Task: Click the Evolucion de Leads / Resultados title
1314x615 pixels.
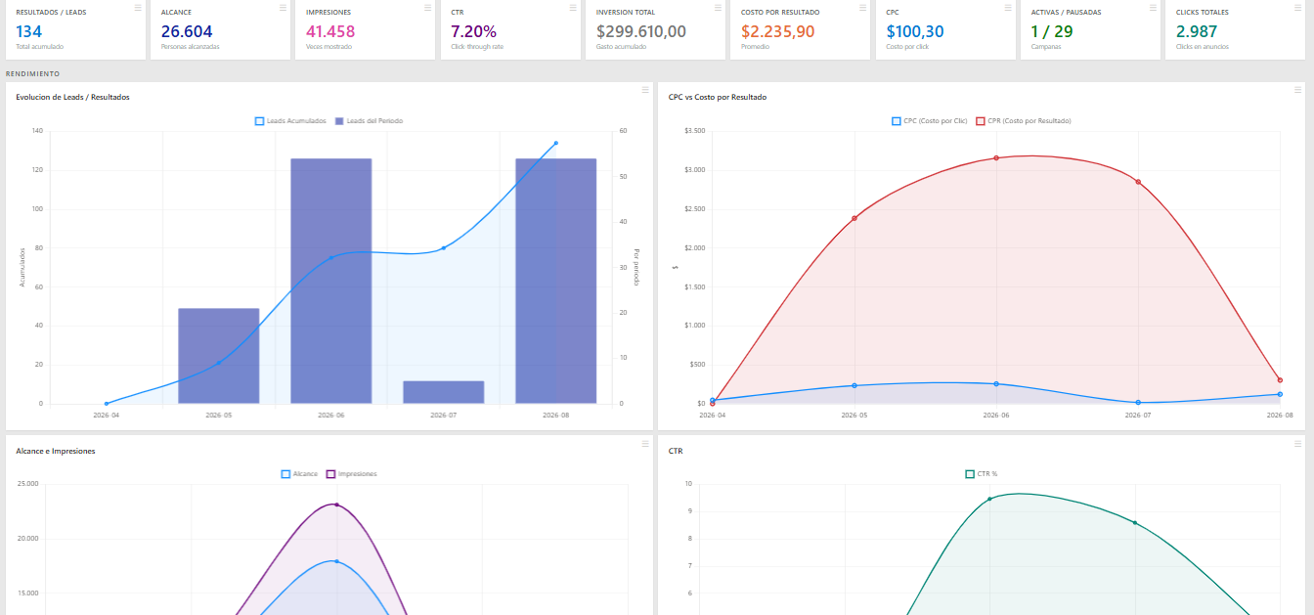Action: point(73,97)
